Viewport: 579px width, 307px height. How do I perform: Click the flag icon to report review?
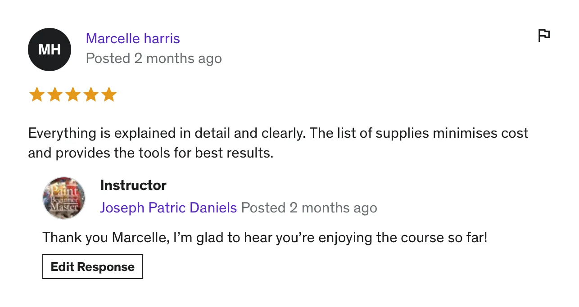tap(544, 35)
